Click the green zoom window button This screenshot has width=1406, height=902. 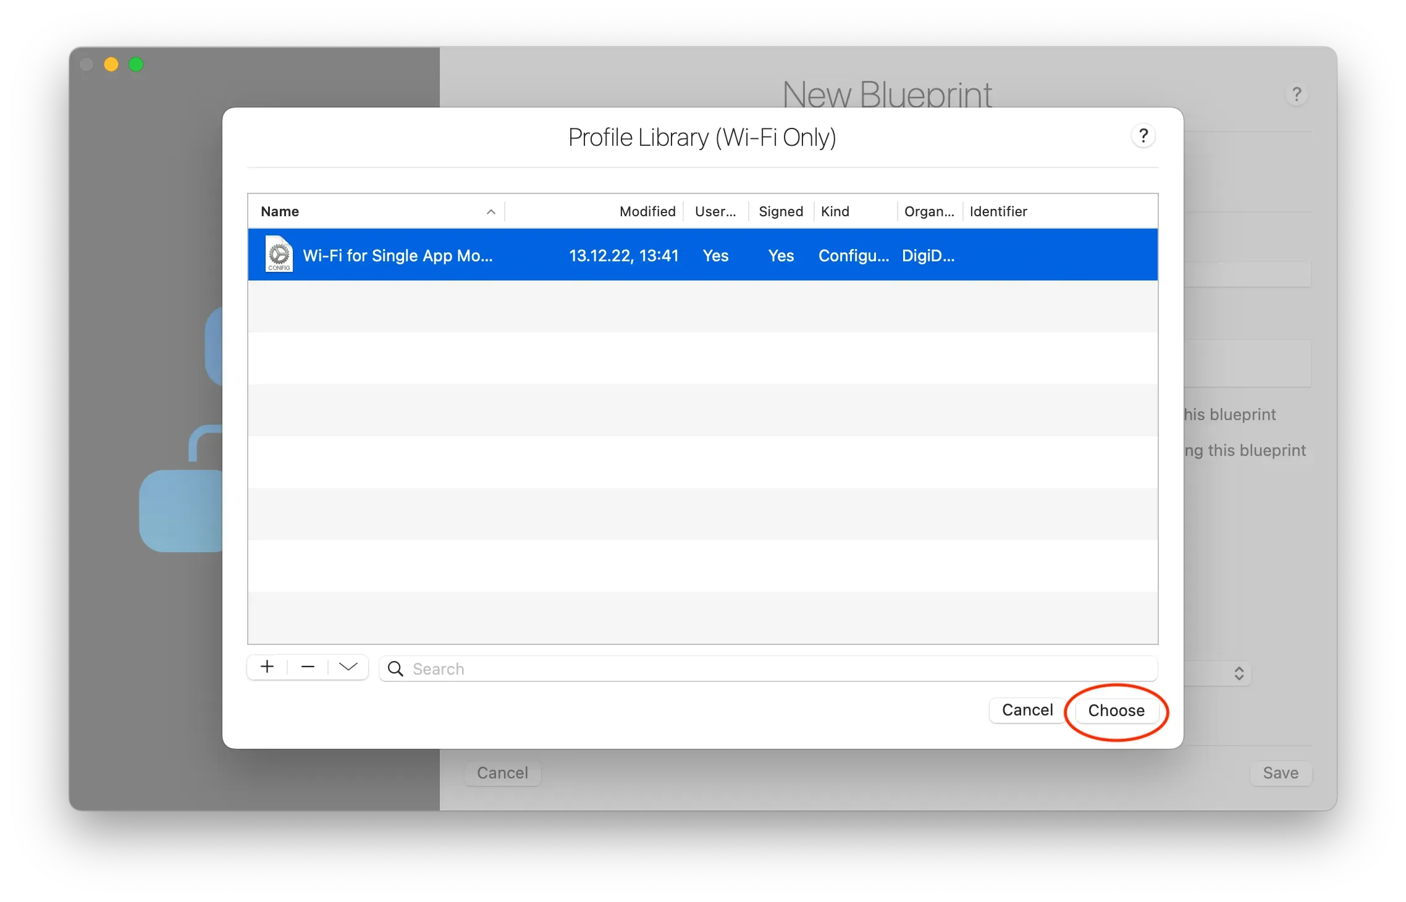(136, 64)
